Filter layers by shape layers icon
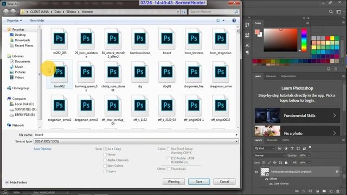Viewport: 347px width, 195px height. (x=298, y=148)
